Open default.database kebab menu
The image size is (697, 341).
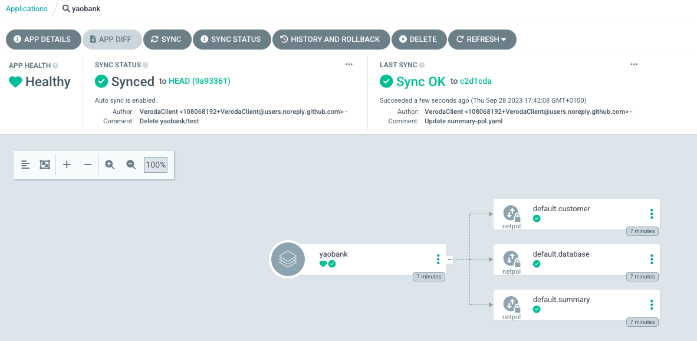[x=652, y=259]
